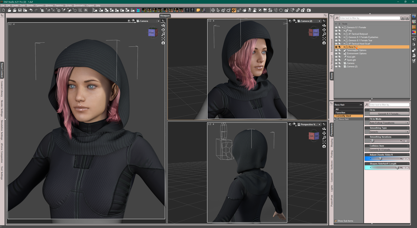Click the New file toolbar icon
This screenshot has width=417, height=228.
tap(4, 10)
